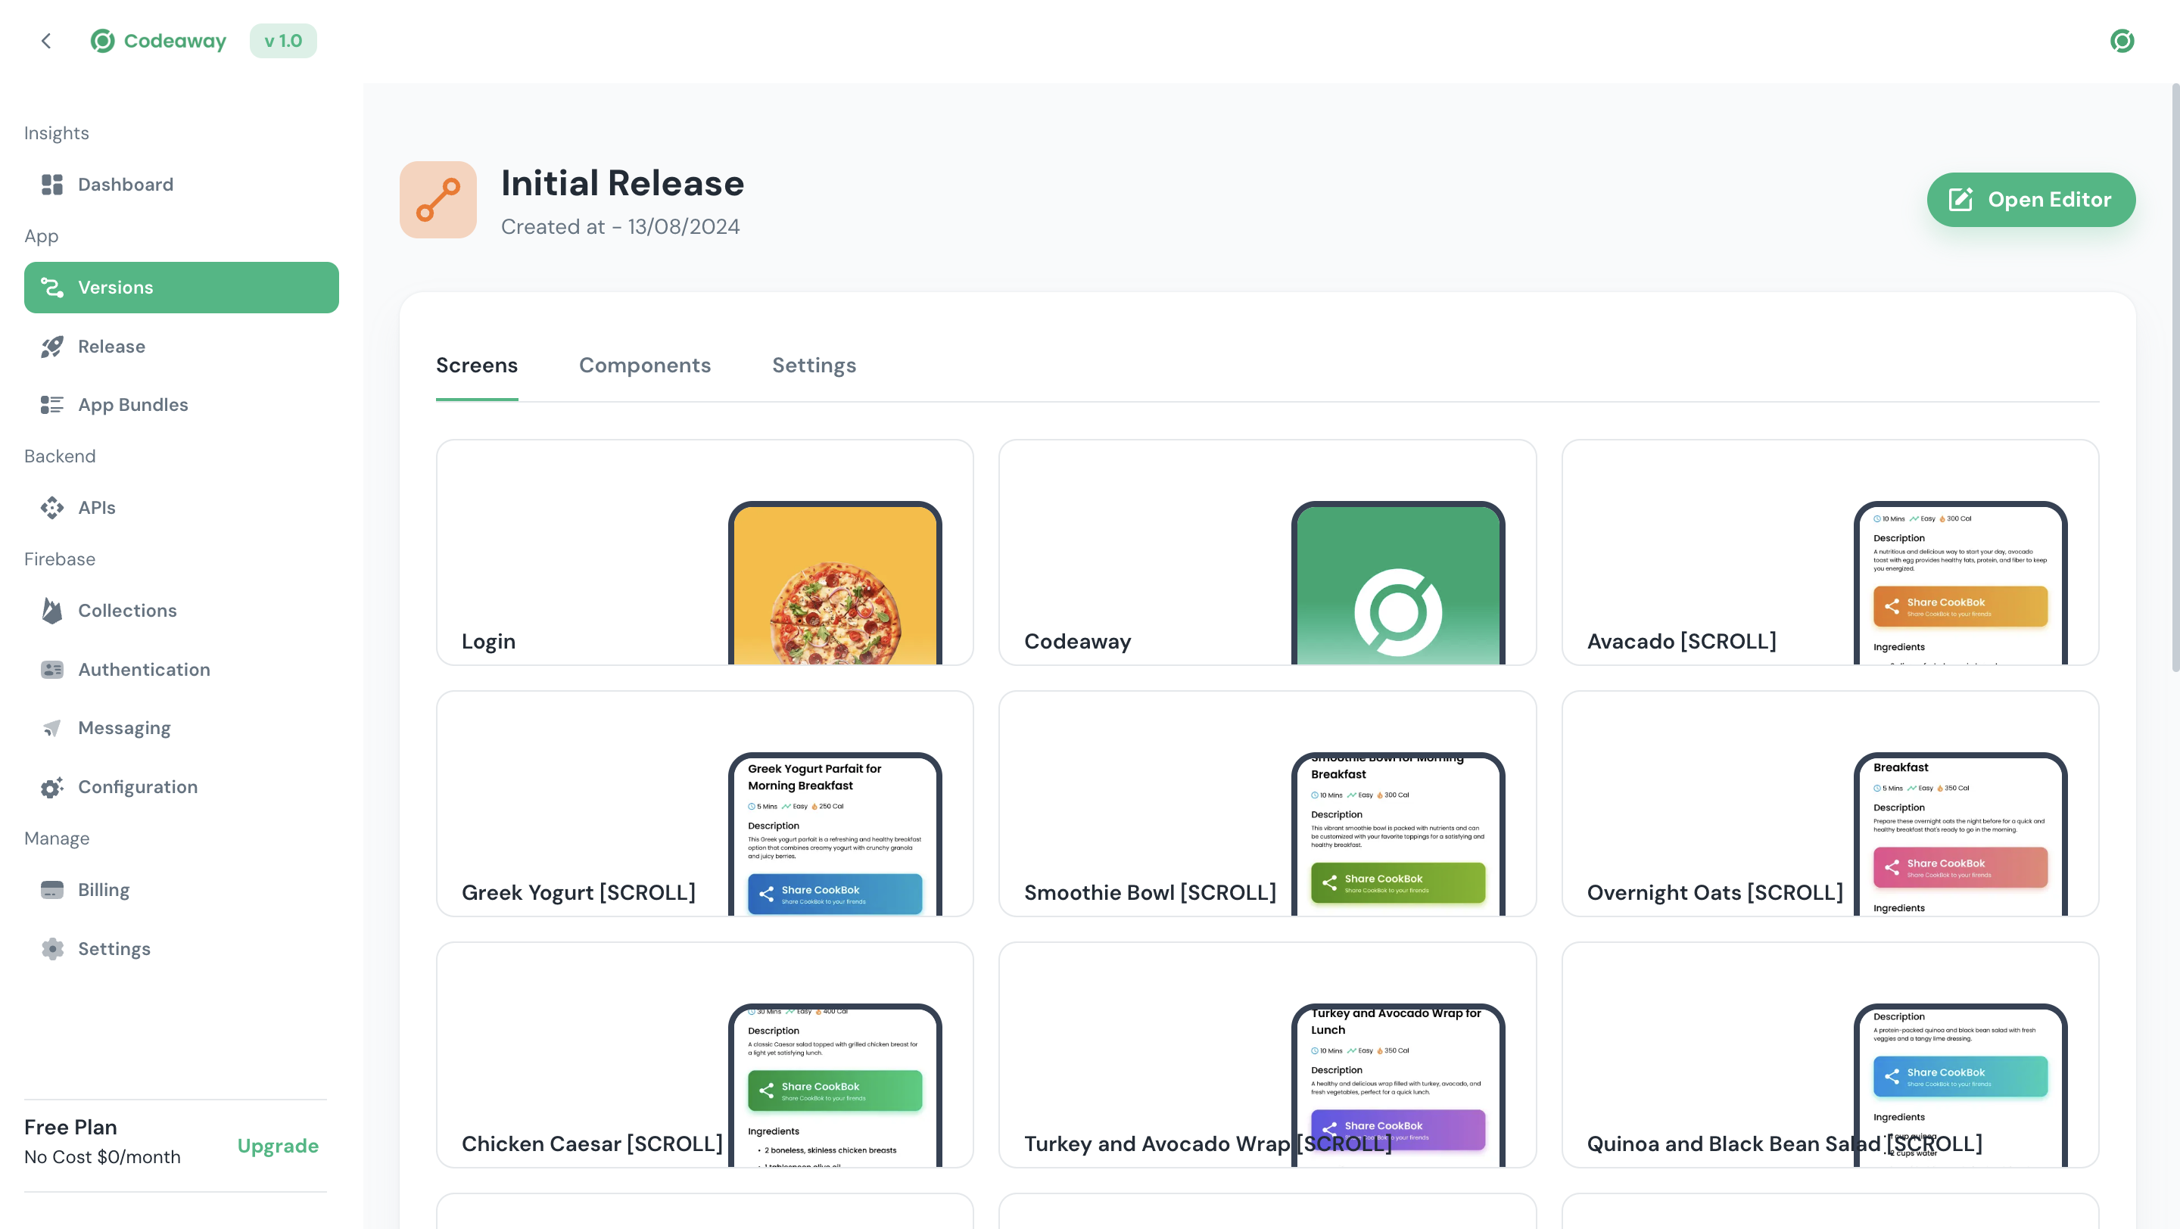
Task: Select Versions in the sidebar
Action: 181,288
